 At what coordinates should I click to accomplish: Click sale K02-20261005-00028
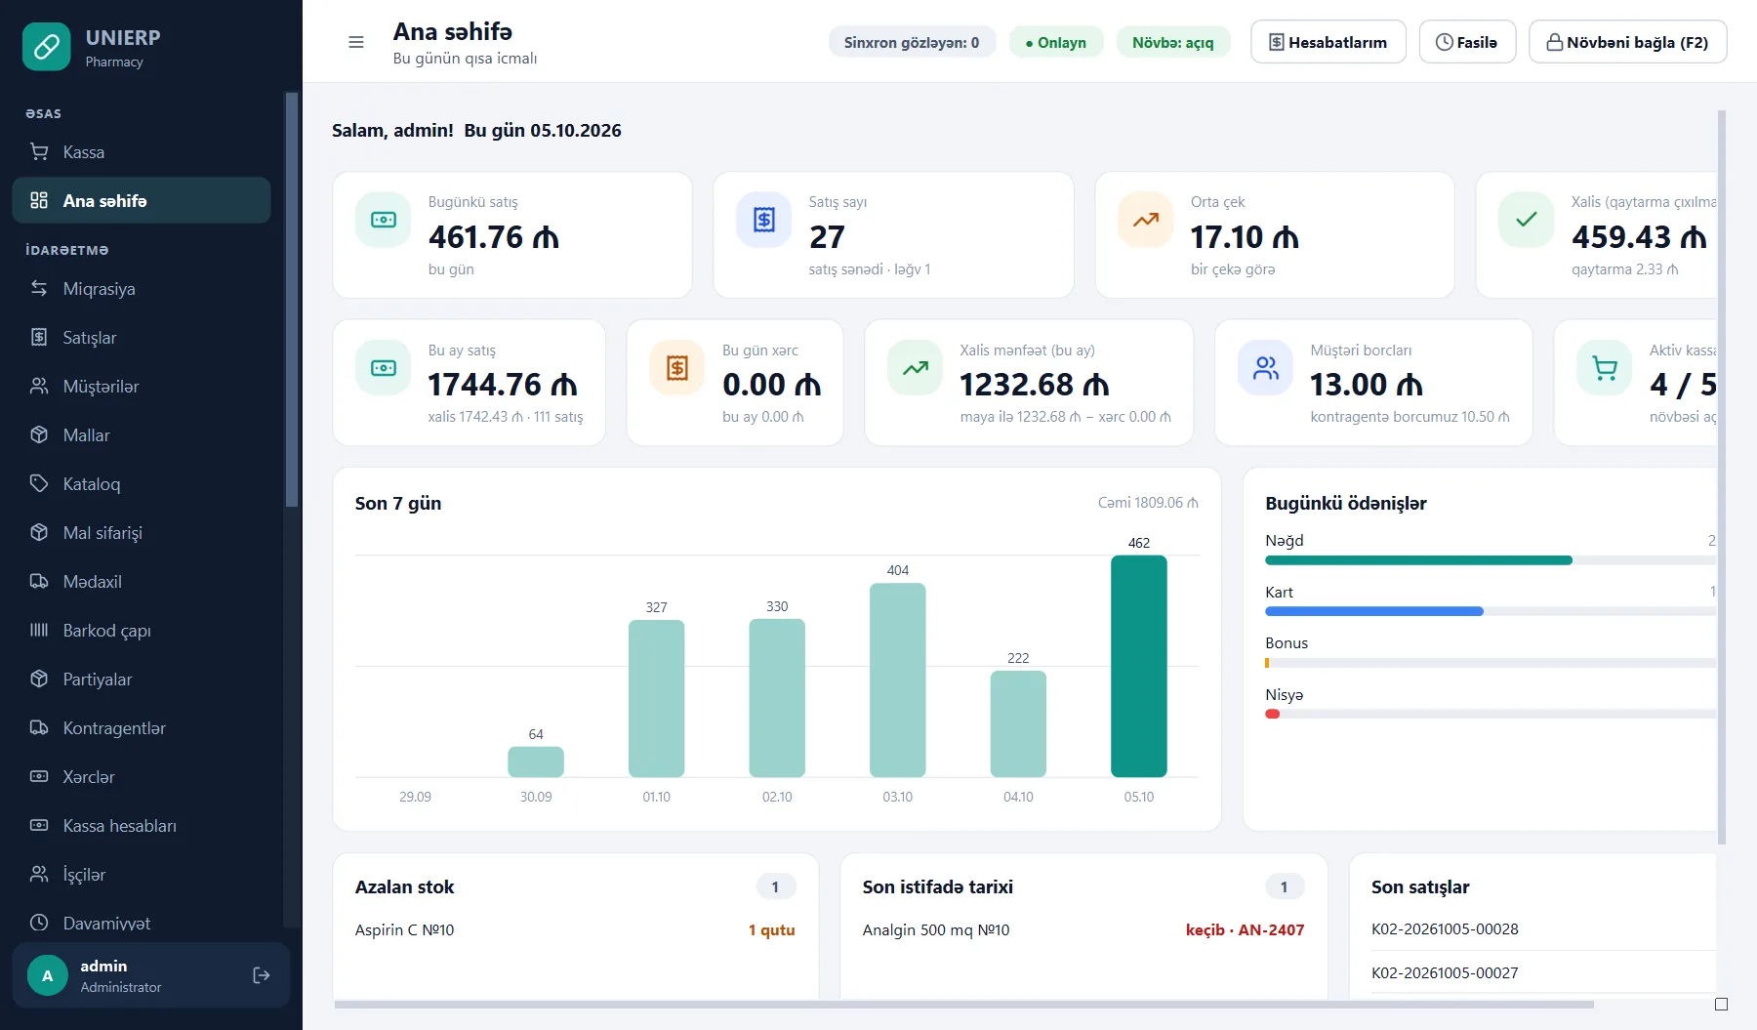(x=1445, y=928)
